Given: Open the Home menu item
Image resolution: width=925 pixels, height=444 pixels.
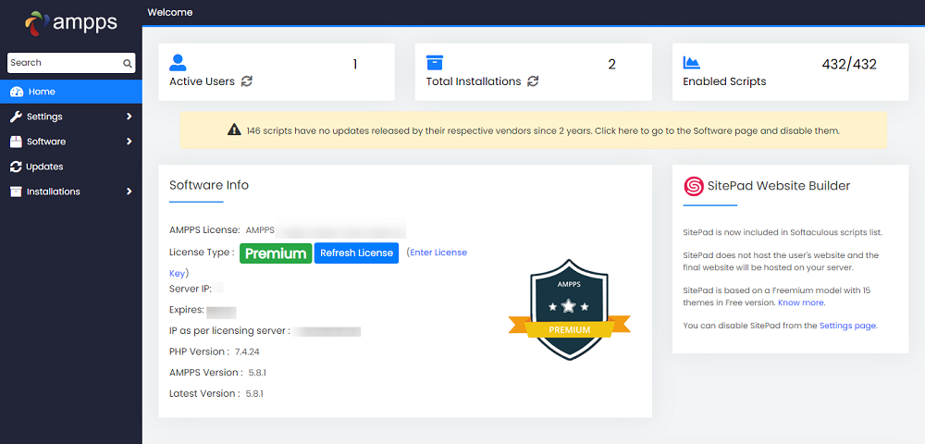Looking at the screenshot, I should pos(71,92).
